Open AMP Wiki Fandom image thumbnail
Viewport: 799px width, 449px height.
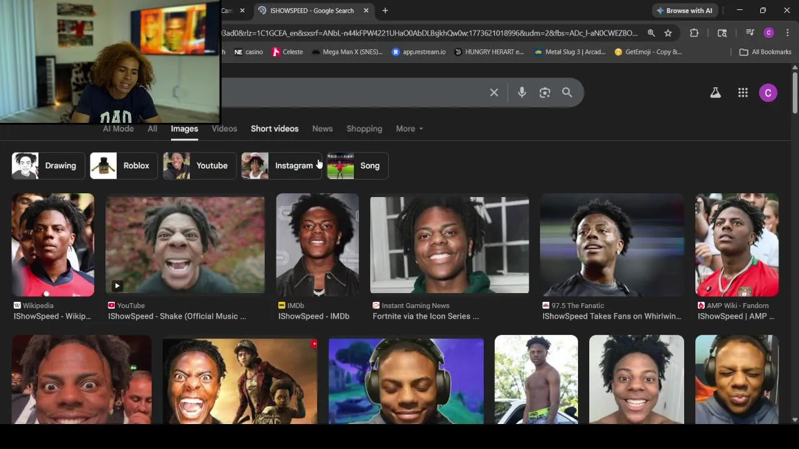click(737, 245)
